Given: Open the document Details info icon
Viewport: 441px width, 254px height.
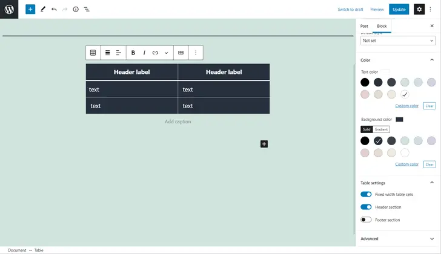Looking at the screenshot, I should point(76,9).
